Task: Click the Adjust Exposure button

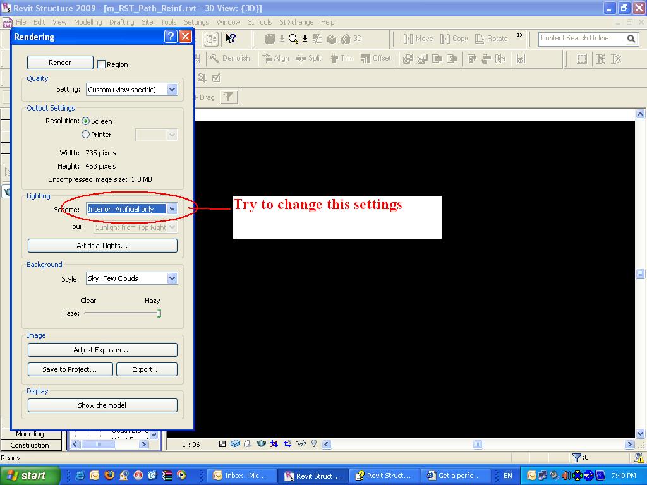Action: coord(102,350)
